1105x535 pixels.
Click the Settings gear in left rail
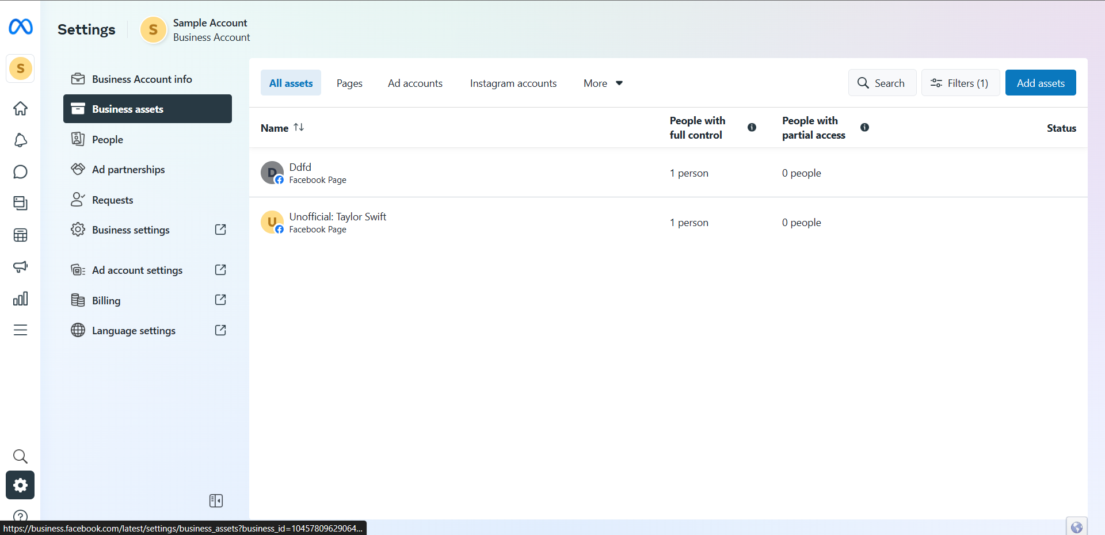coord(20,485)
